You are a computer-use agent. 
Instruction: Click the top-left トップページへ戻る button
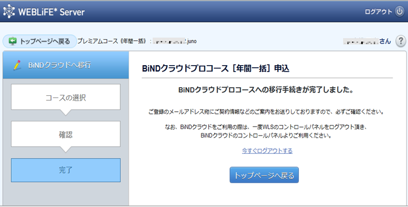(x=40, y=41)
